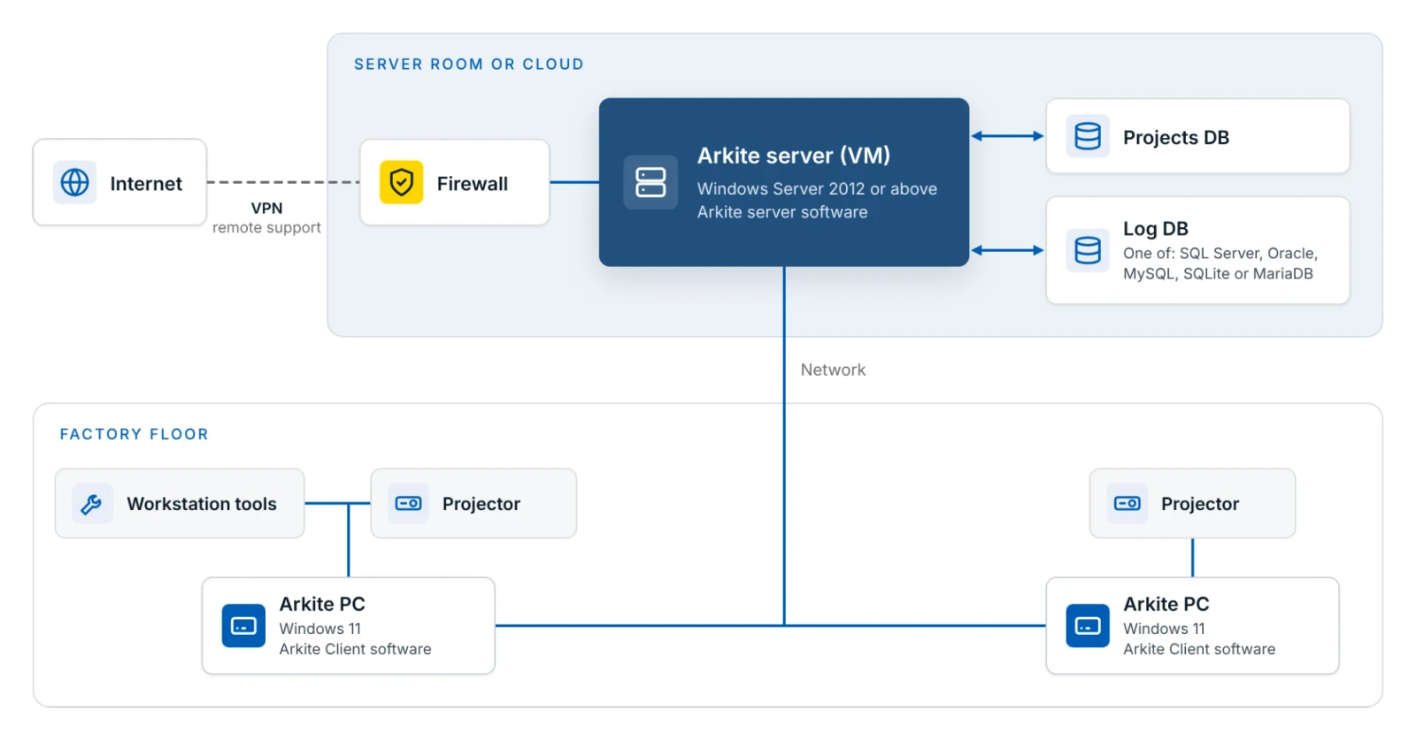Click the "FACTORY FLOOR" heading
This screenshot has height=740, width=1416.
[135, 434]
